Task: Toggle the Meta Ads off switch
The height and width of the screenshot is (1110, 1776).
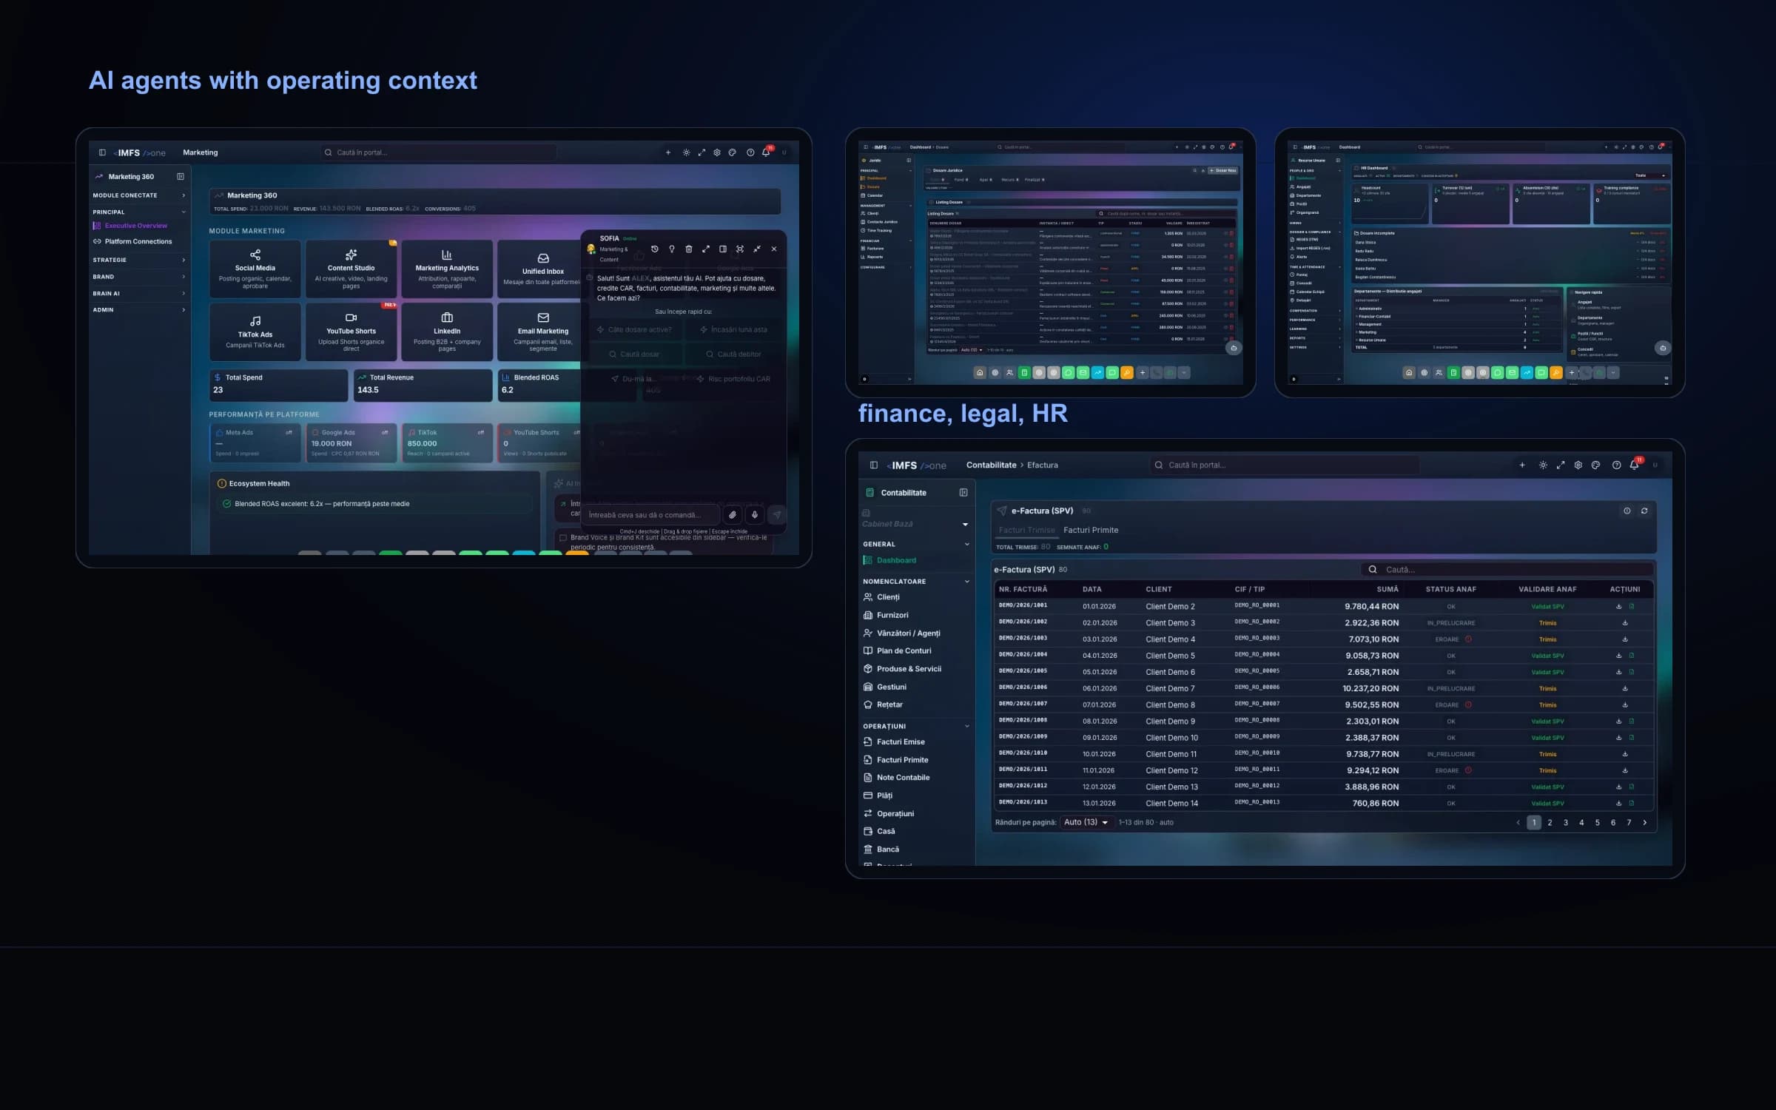Action: (x=289, y=433)
